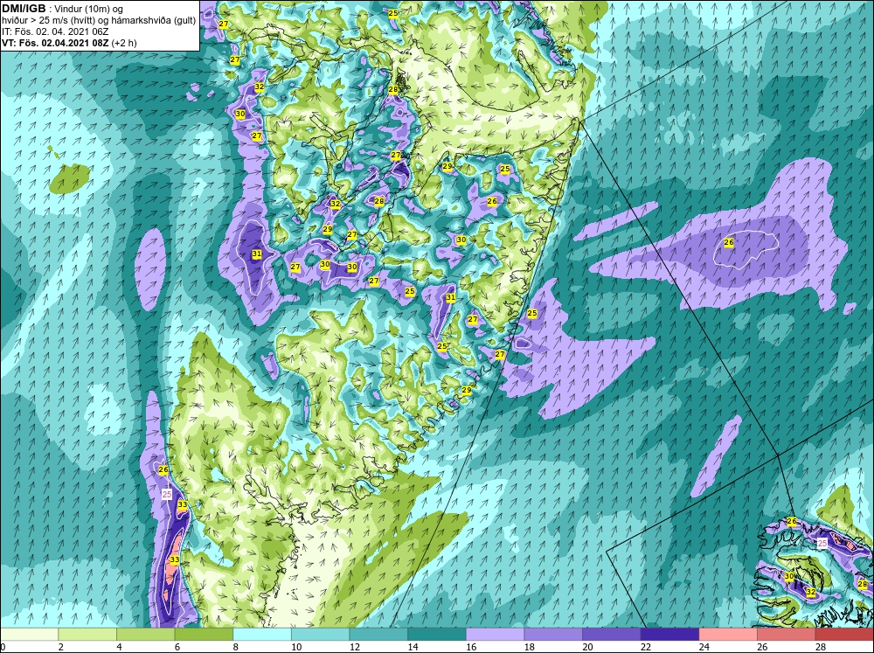This screenshot has height=653, width=874.
Task: Click the medium purple 18–20 m/s swatch
Action: click(553, 634)
